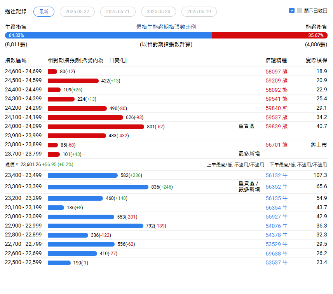Screen dimensions: 333x294
Task: Click the blue bar for 22,900 - 22,999
Action: coord(95,226)
